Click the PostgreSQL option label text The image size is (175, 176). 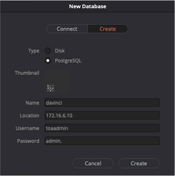coord(68,61)
